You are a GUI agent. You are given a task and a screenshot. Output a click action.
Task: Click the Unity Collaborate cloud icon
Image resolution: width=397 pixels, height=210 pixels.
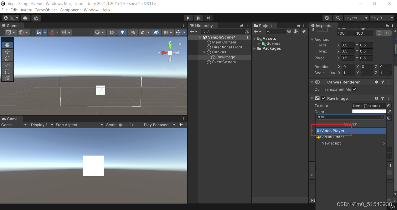point(25,18)
